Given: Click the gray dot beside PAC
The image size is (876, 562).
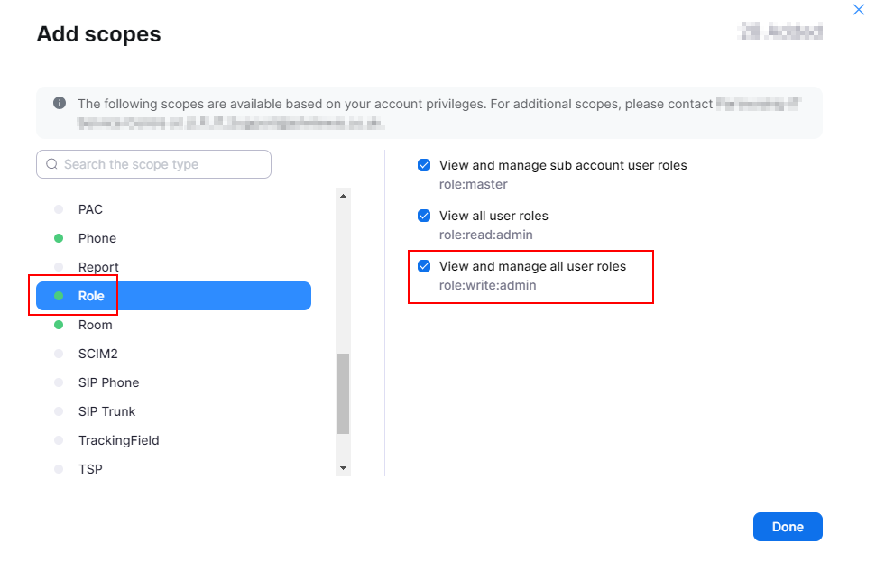Looking at the screenshot, I should [59, 209].
